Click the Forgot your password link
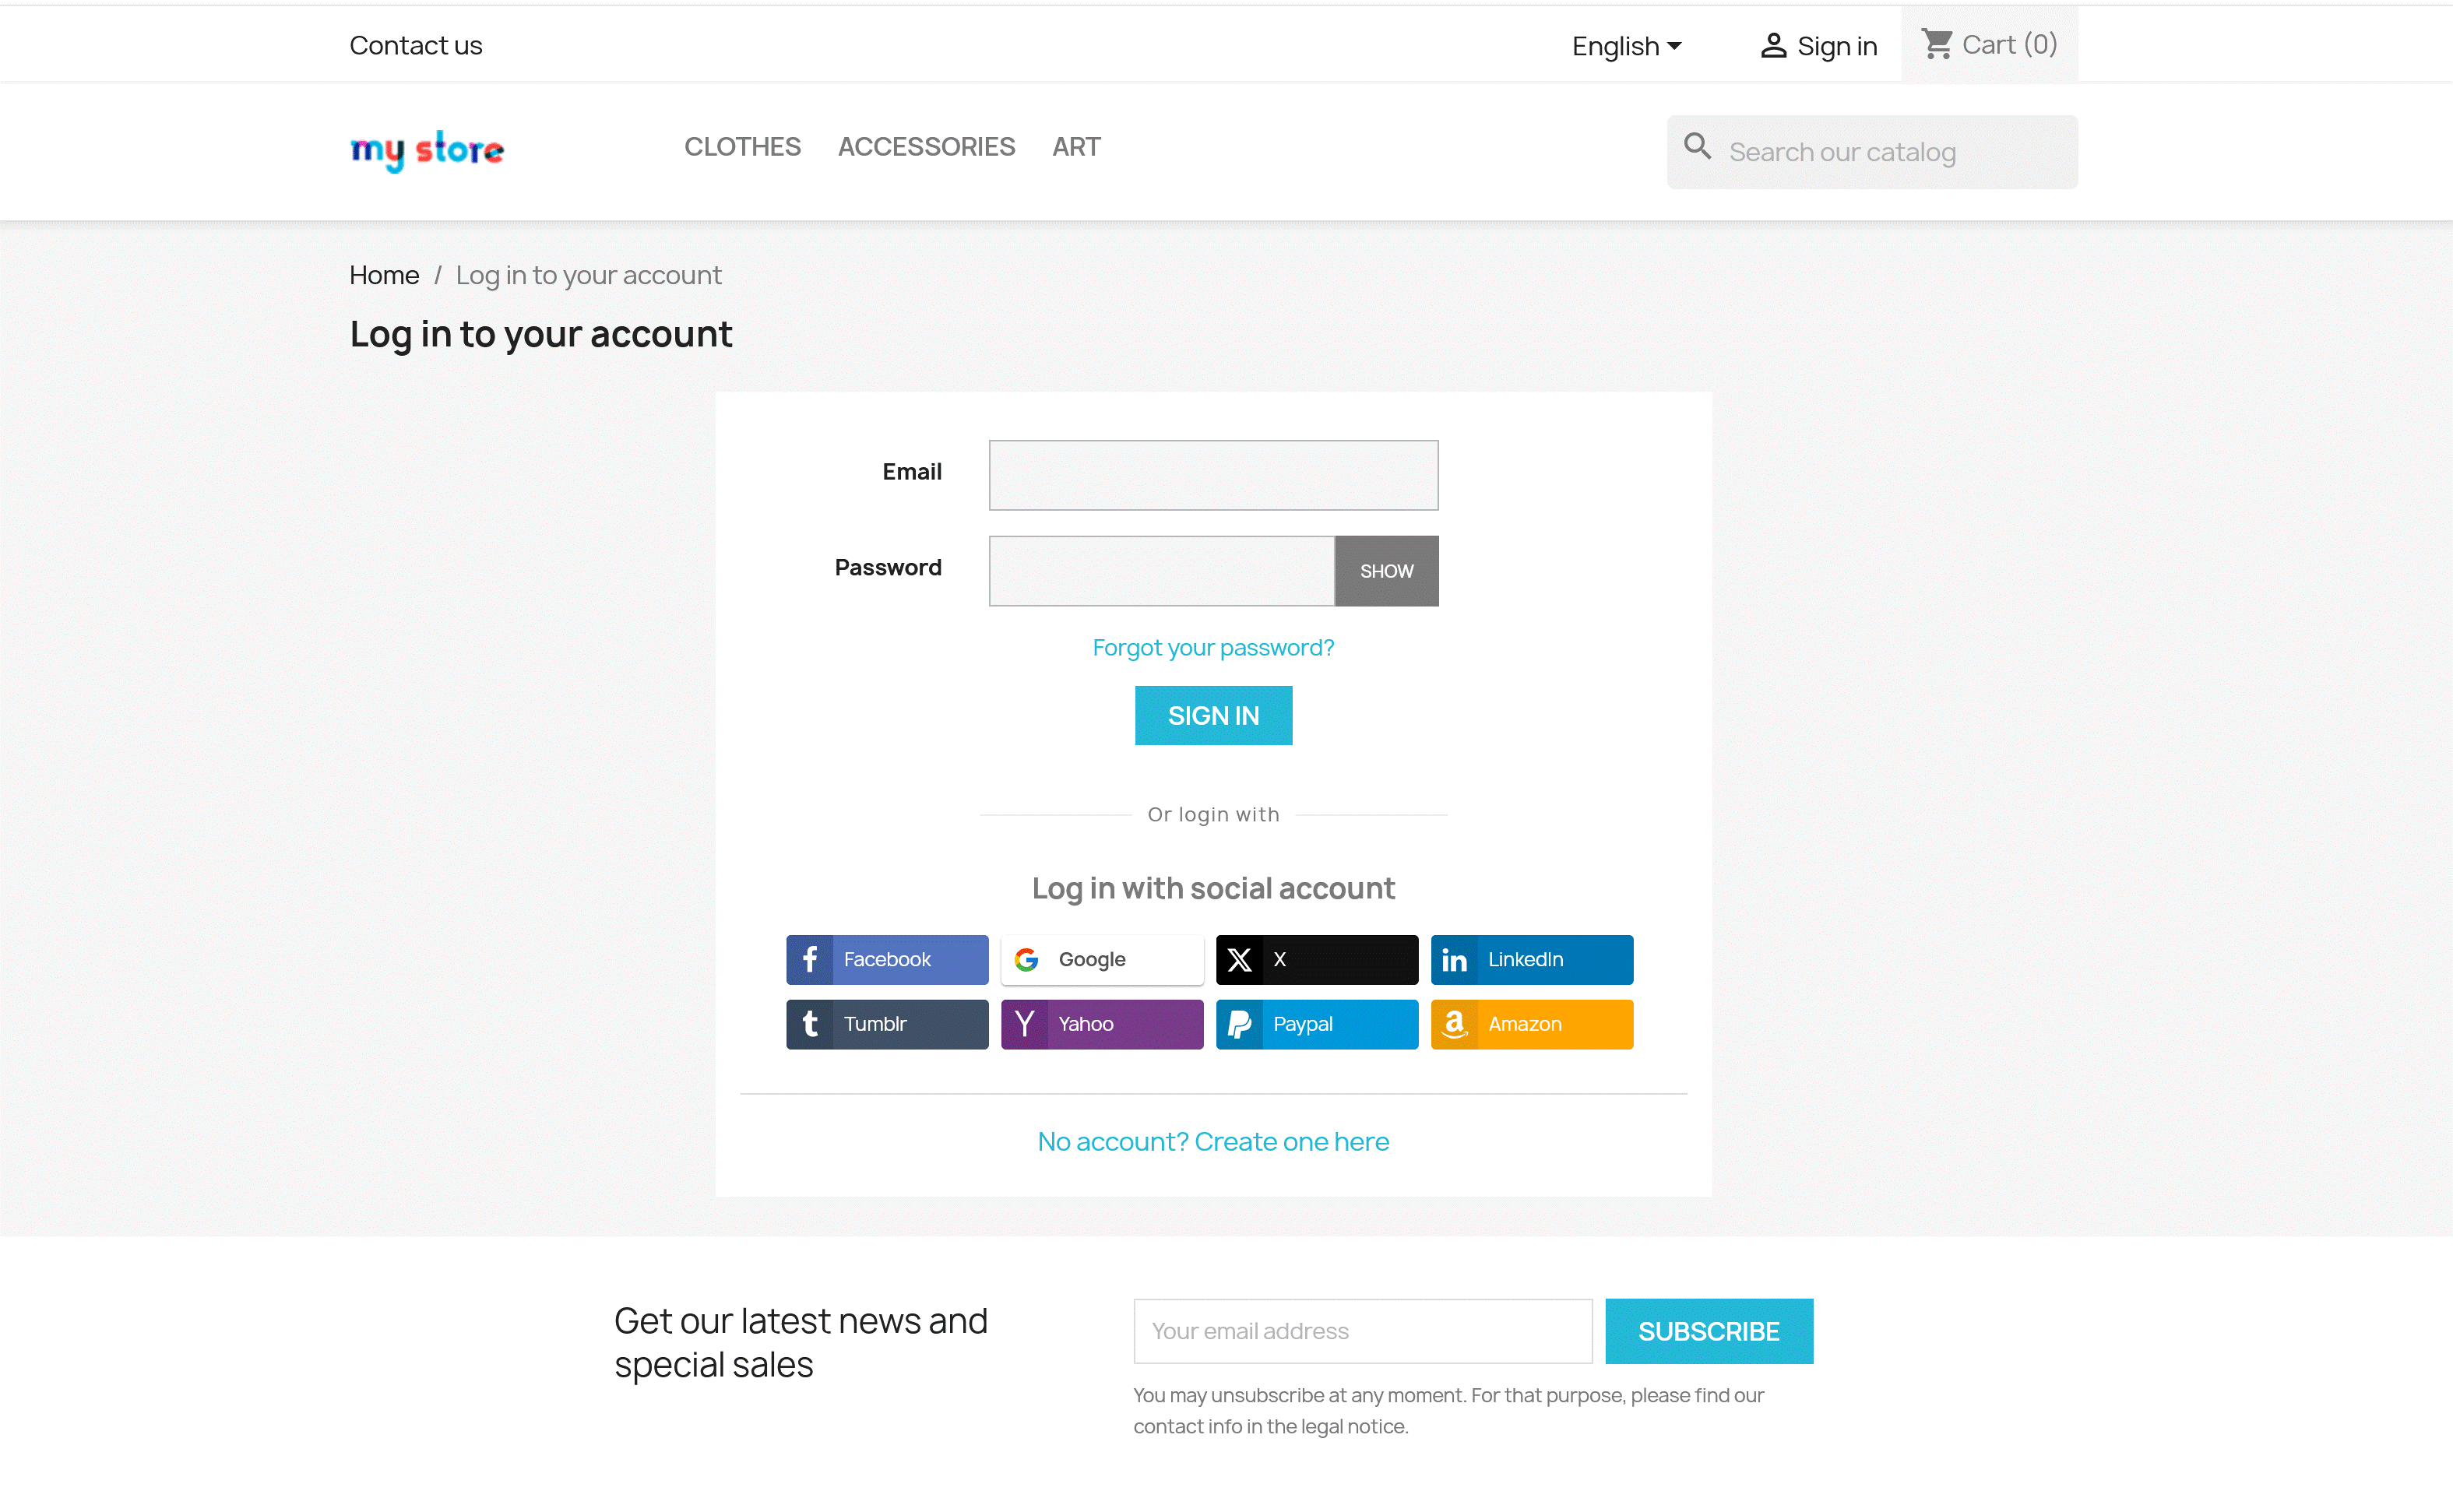This screenshot has width=2453, height=1512. pos(1213,648)
